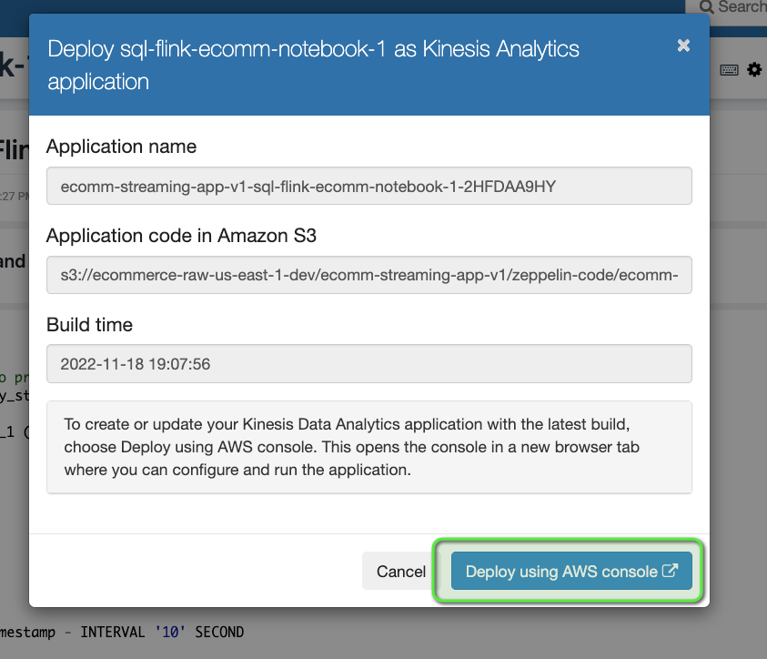767x659 pixels.
Task: Click Deploy using AWS console
Action: point(569,571)
